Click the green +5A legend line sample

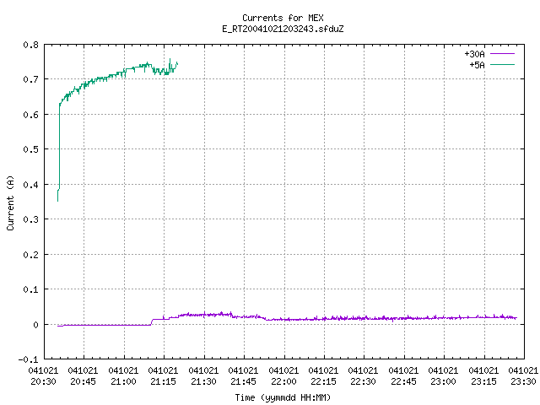pos(502,64)
